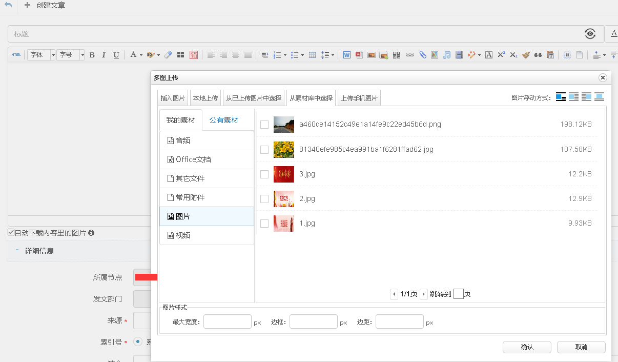Click the superscript X² icon
Image resolution: width=618 pixels, height=362 pixels.
pyautogui.click(x=501, y=55)
